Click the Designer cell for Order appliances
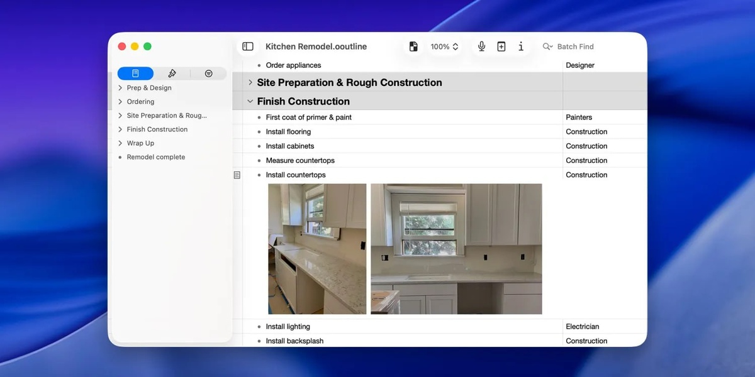 [580, 65]
